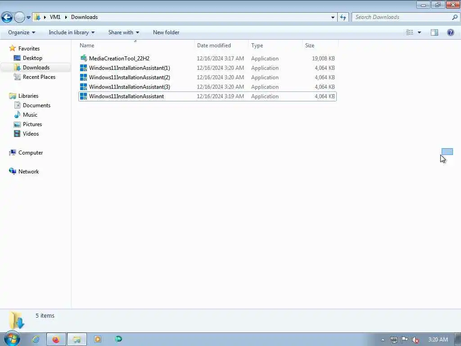Open the Music library
This screenshot has width=461, height=346.
pyautogui.click(x=30, y=115)
